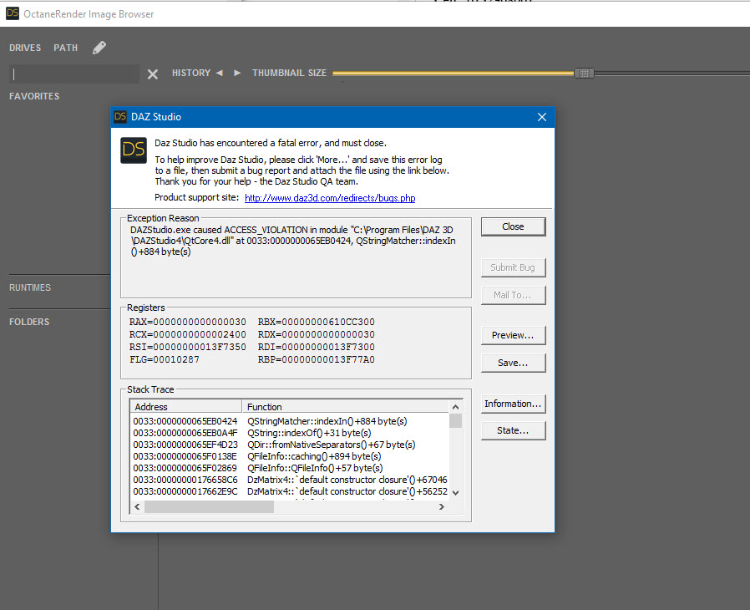750x610 pixels.
Task: Click the path input field
Action: pos(74,74)
